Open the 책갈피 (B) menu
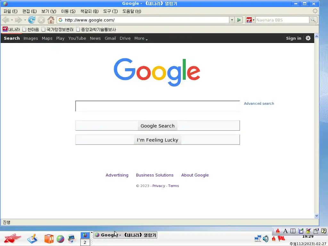 click(x=89, y=11)
